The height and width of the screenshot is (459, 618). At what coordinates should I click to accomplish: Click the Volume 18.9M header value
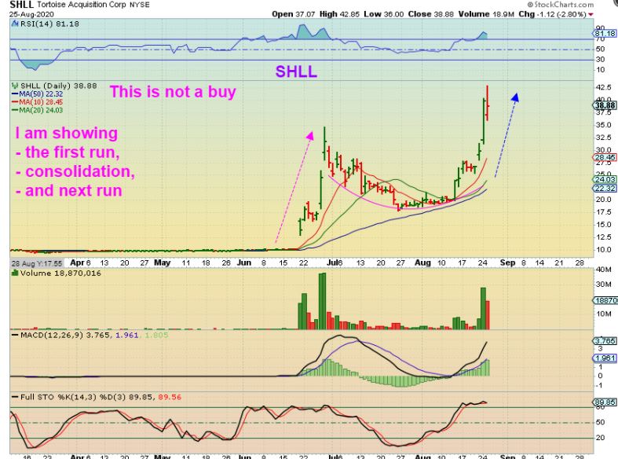coord(486,14)
